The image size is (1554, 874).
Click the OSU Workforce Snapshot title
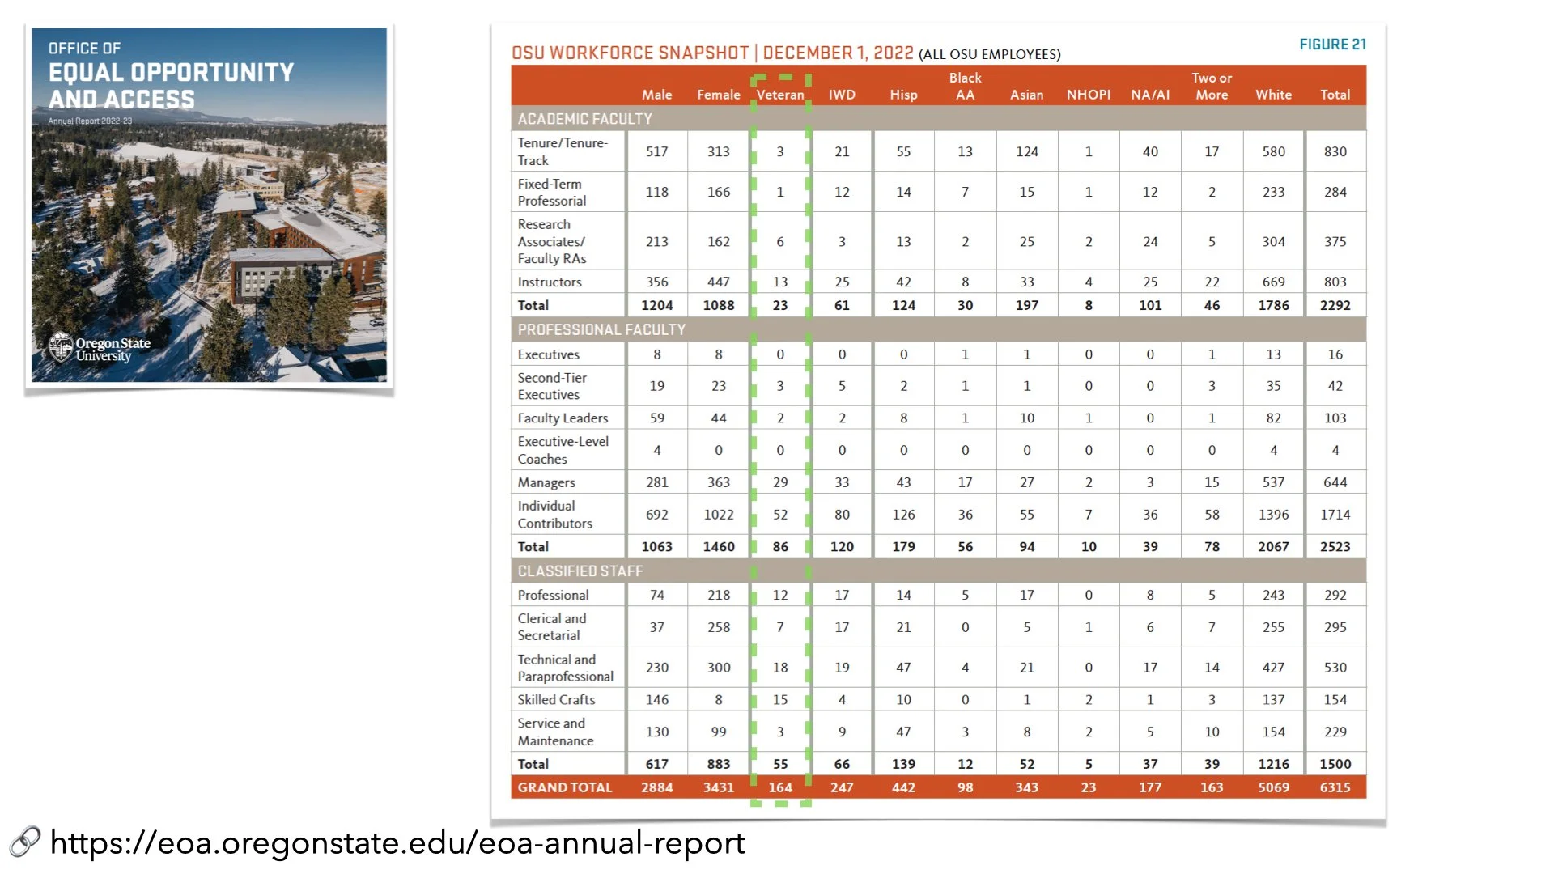click(x=712, y=53)
